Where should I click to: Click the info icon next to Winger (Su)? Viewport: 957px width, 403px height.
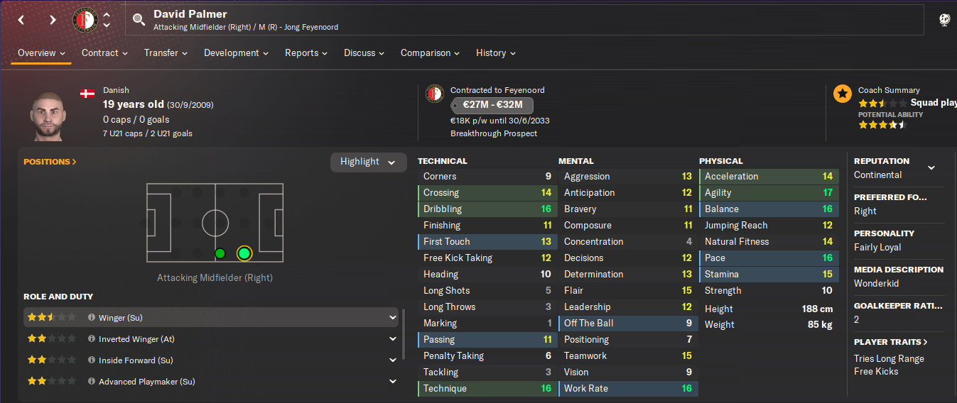tap(92, 318)
